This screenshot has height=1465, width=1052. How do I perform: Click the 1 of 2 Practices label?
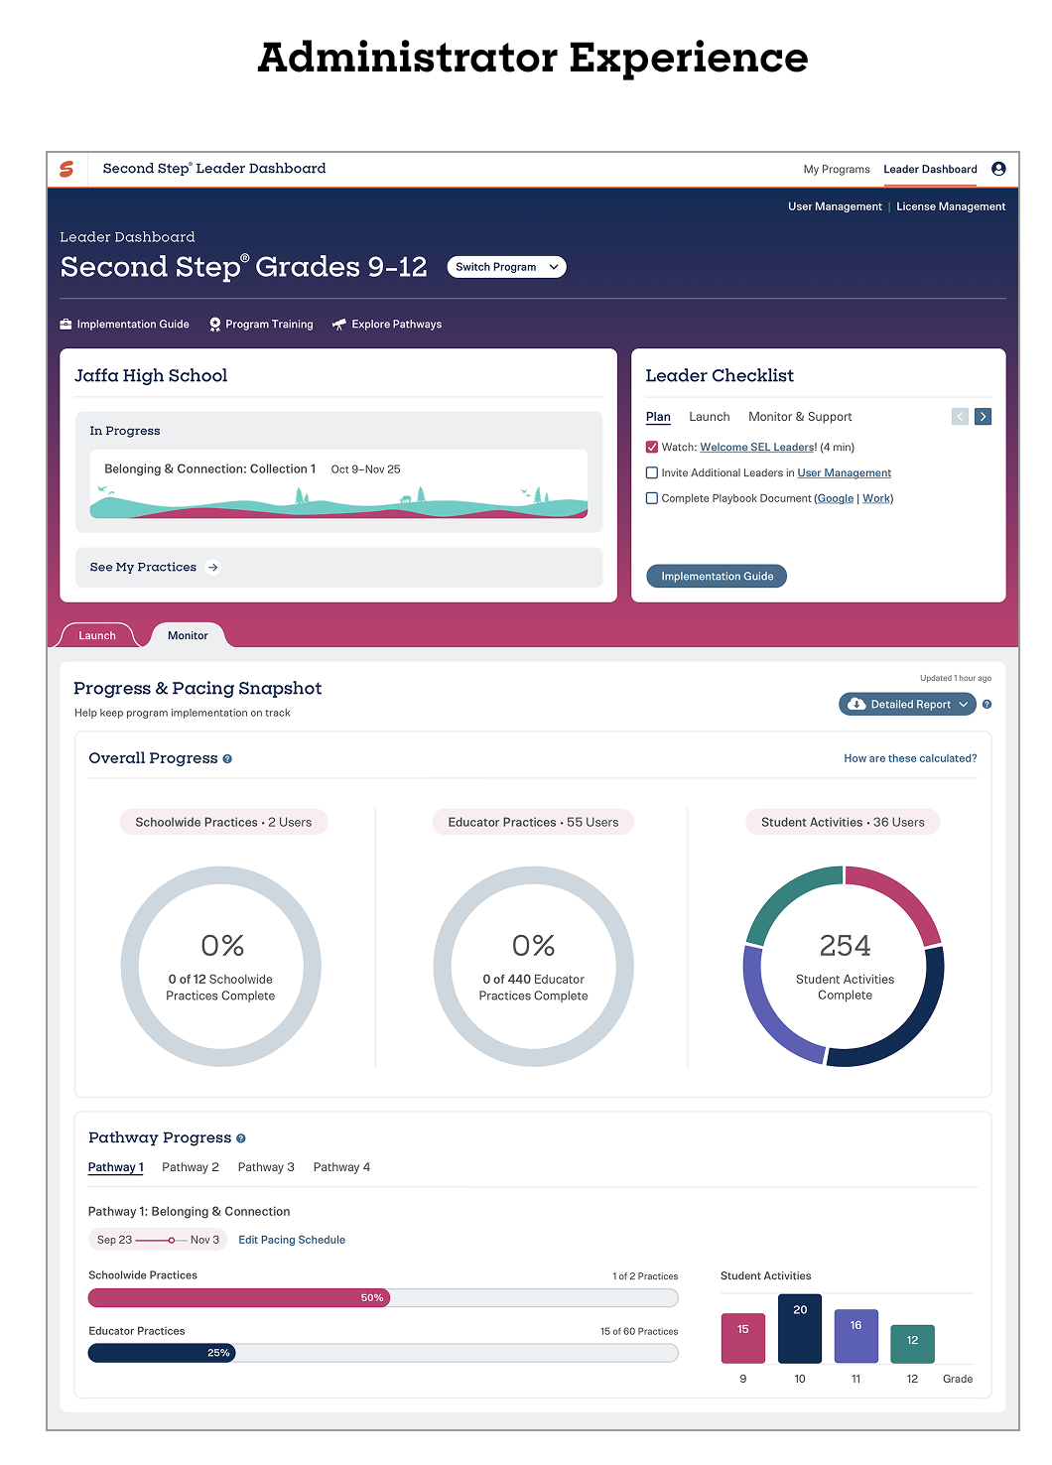(x=645, y=1276)
